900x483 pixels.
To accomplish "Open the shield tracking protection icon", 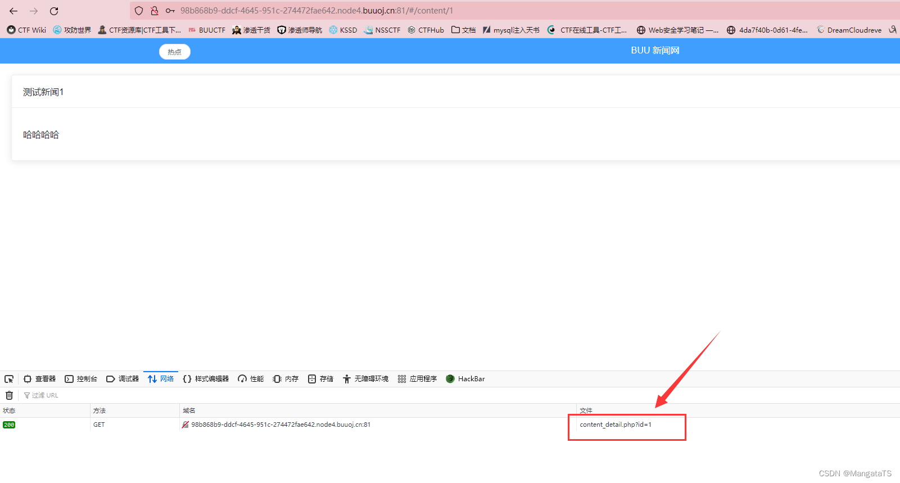I will click(x=139, y=11).
